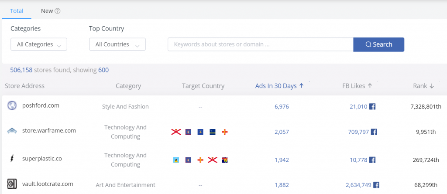Screen dimensions: 447x194
Task: Open the All Countries dropdown
Action: (117, 44)
